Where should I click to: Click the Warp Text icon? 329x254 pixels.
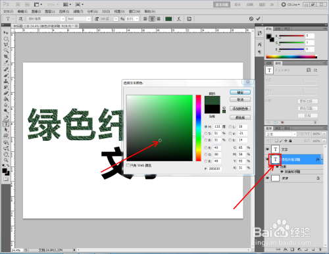click(x=179, y=19)
